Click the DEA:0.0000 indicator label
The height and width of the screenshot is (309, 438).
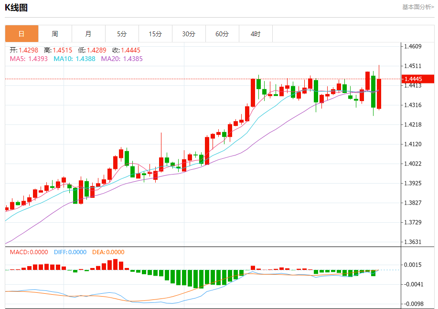[x=108, y=252]
